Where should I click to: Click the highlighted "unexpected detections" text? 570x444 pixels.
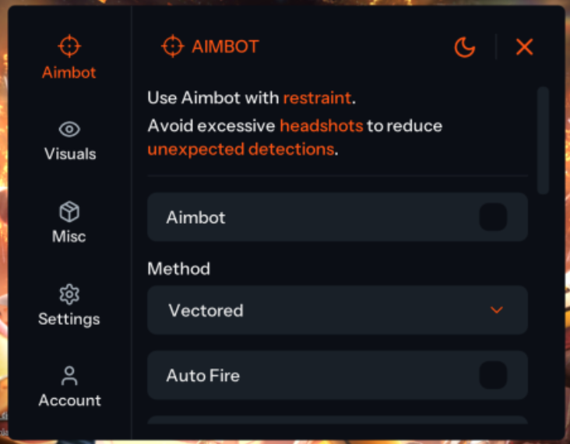pos(241,150)
